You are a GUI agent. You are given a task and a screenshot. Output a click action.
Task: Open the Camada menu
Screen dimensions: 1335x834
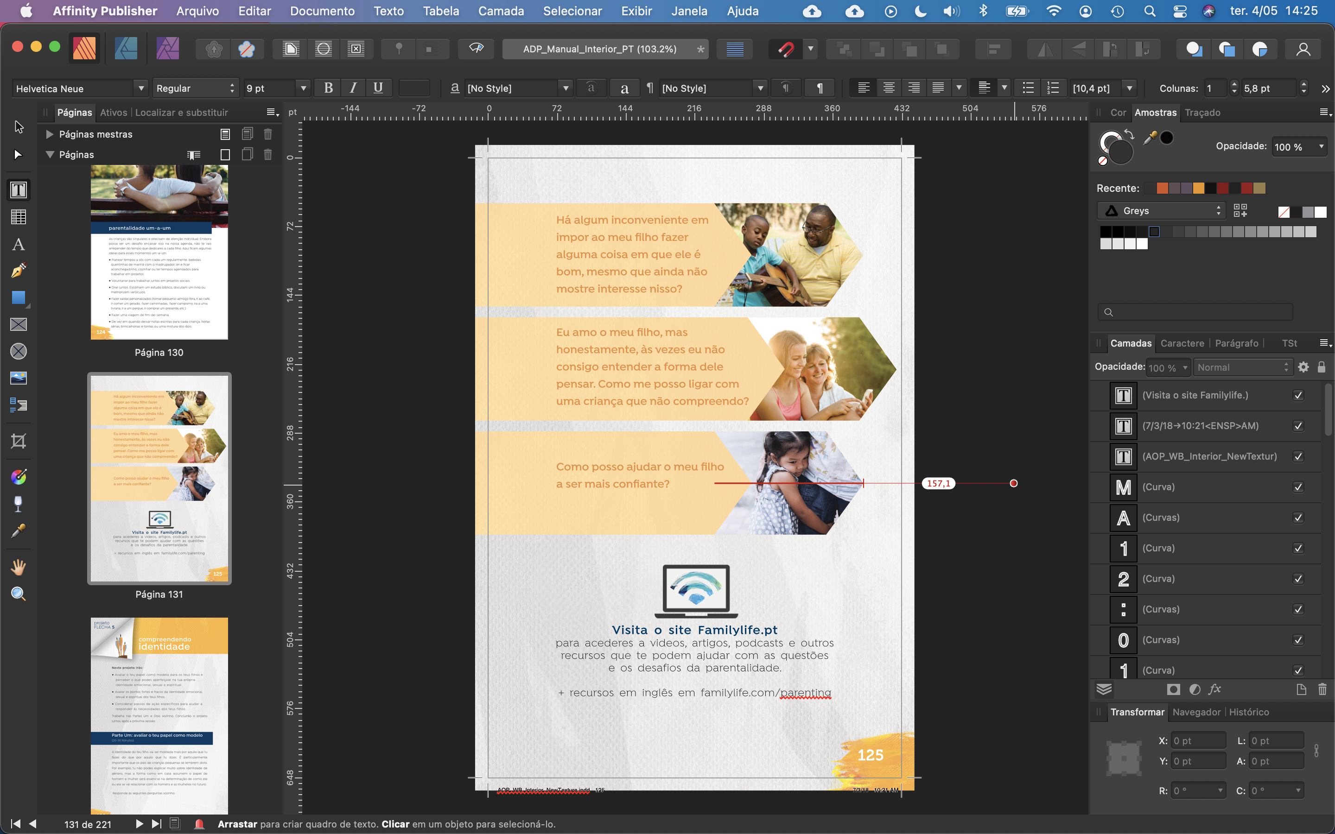(501, 11)
